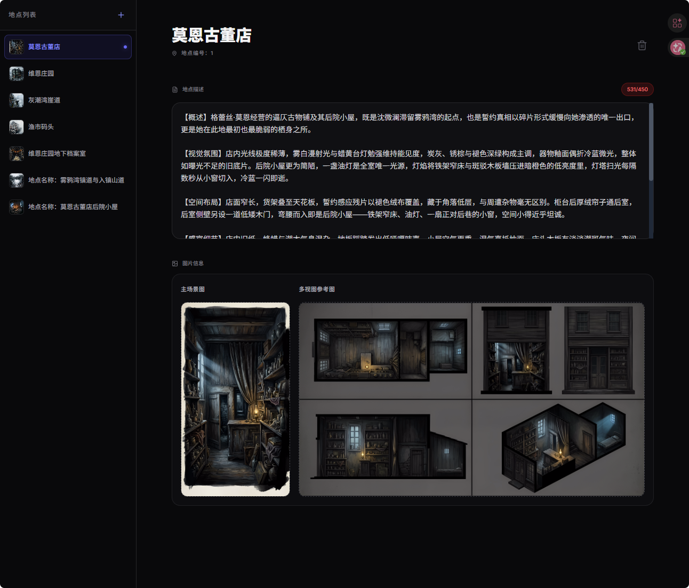Click the pink avatar icon at top right
This screenshot has width=689, height=588.
[677, 47]
